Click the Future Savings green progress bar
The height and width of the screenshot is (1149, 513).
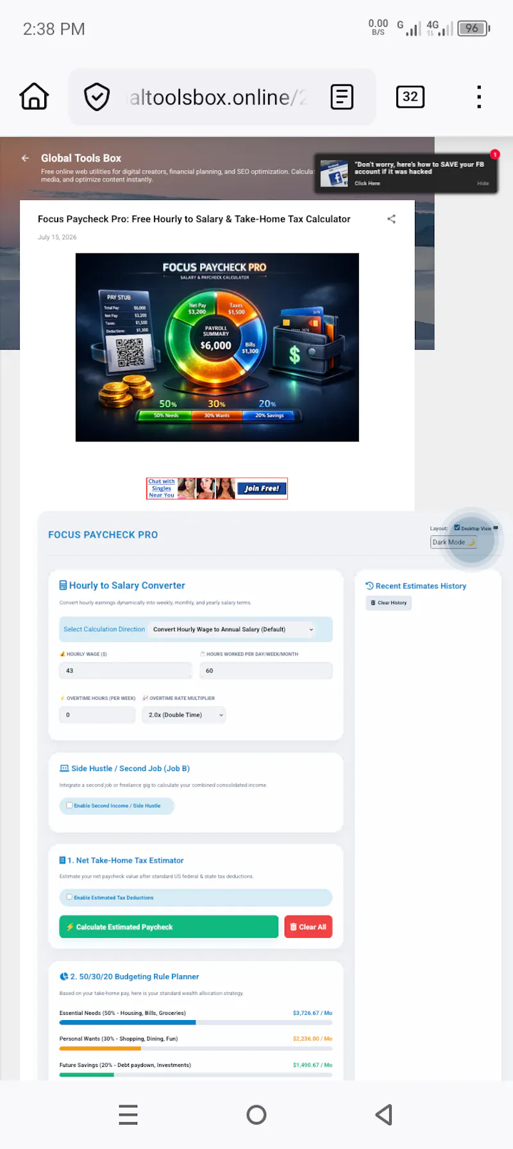tap(87, 1075)
